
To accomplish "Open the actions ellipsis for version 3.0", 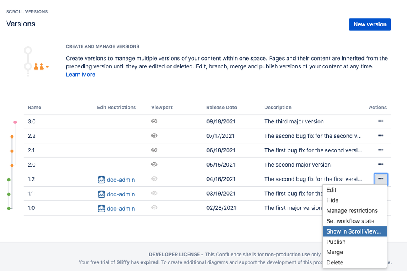I will point(380,121).
